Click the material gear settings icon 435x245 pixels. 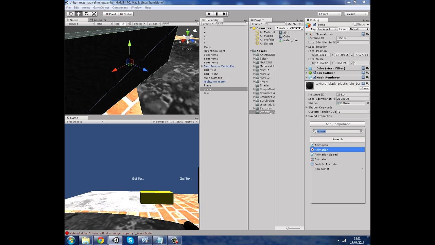point(367,83)
